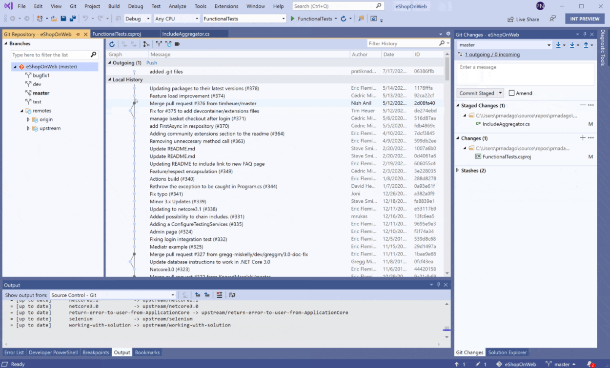Open the notifications bell in status bar

(590, 364)
